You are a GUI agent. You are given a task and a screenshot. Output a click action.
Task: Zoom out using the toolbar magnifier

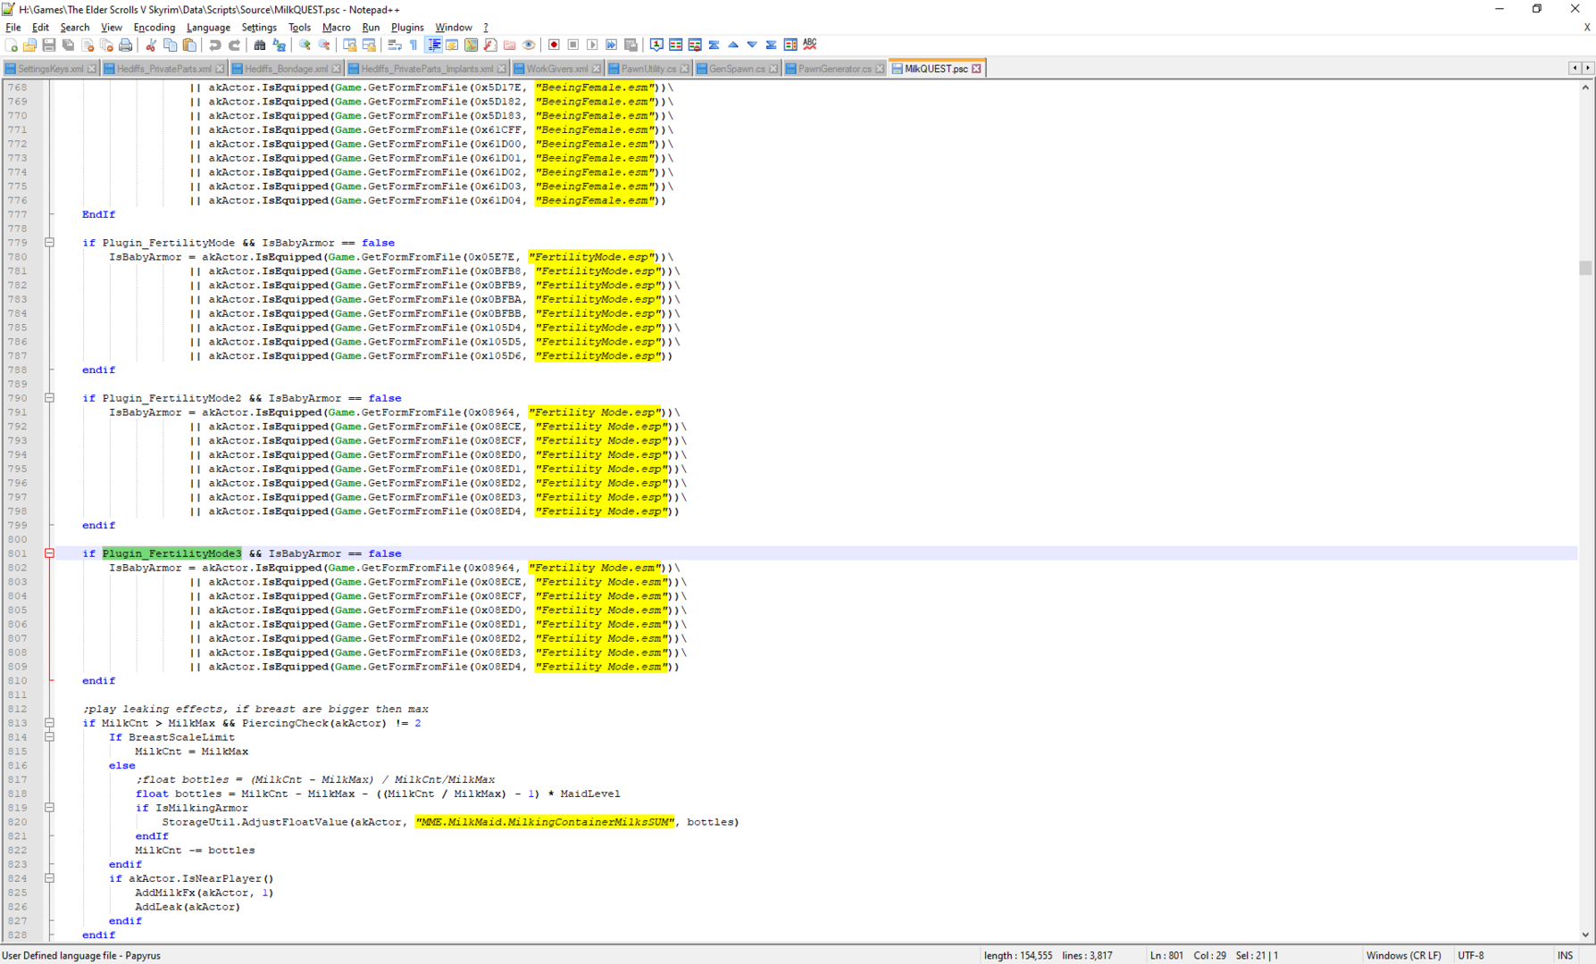point(323,45)
